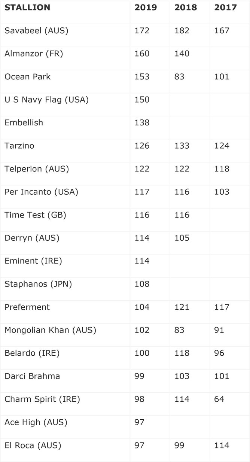
Task: Click Charm Spirit's 2017 value 64
Action: coord(219,399)
